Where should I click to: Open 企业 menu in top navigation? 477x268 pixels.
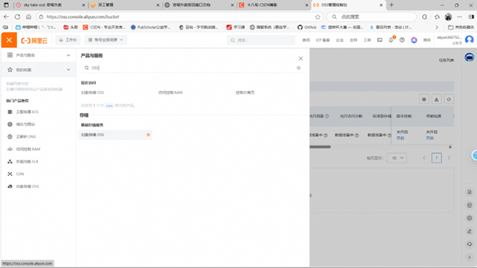click(339, 40)
